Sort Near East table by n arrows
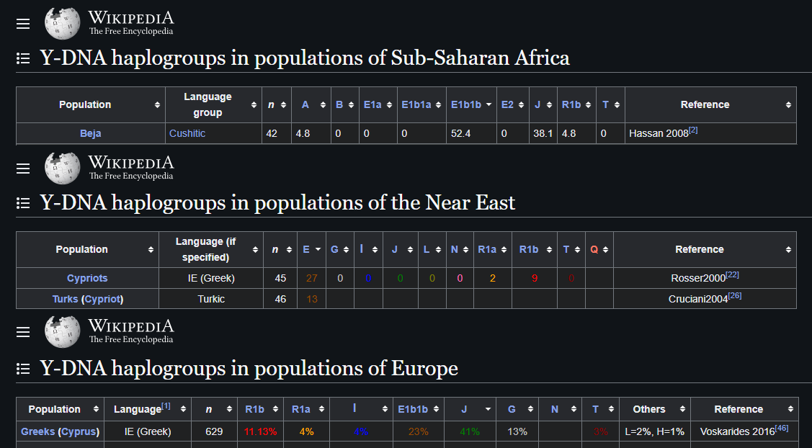Viewport: 812px width, 448px height. click(289, 250)
